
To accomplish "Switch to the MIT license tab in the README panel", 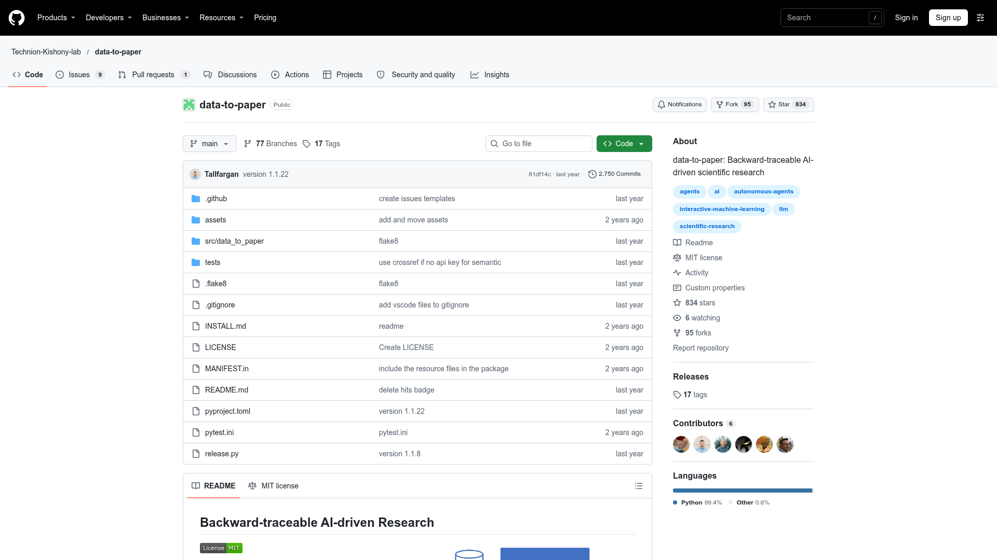I will [273, 486].
